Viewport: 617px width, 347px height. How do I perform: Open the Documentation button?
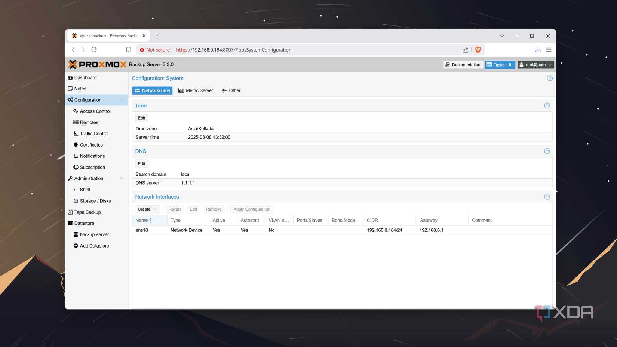tap(463, 65)
